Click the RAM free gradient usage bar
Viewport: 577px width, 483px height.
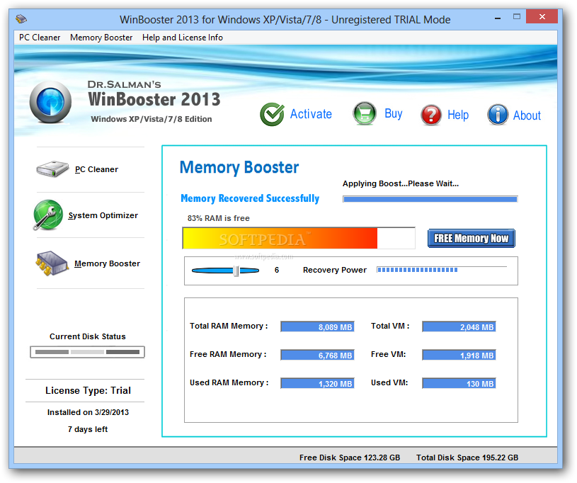pyautogui.click(x=299, y=238)
